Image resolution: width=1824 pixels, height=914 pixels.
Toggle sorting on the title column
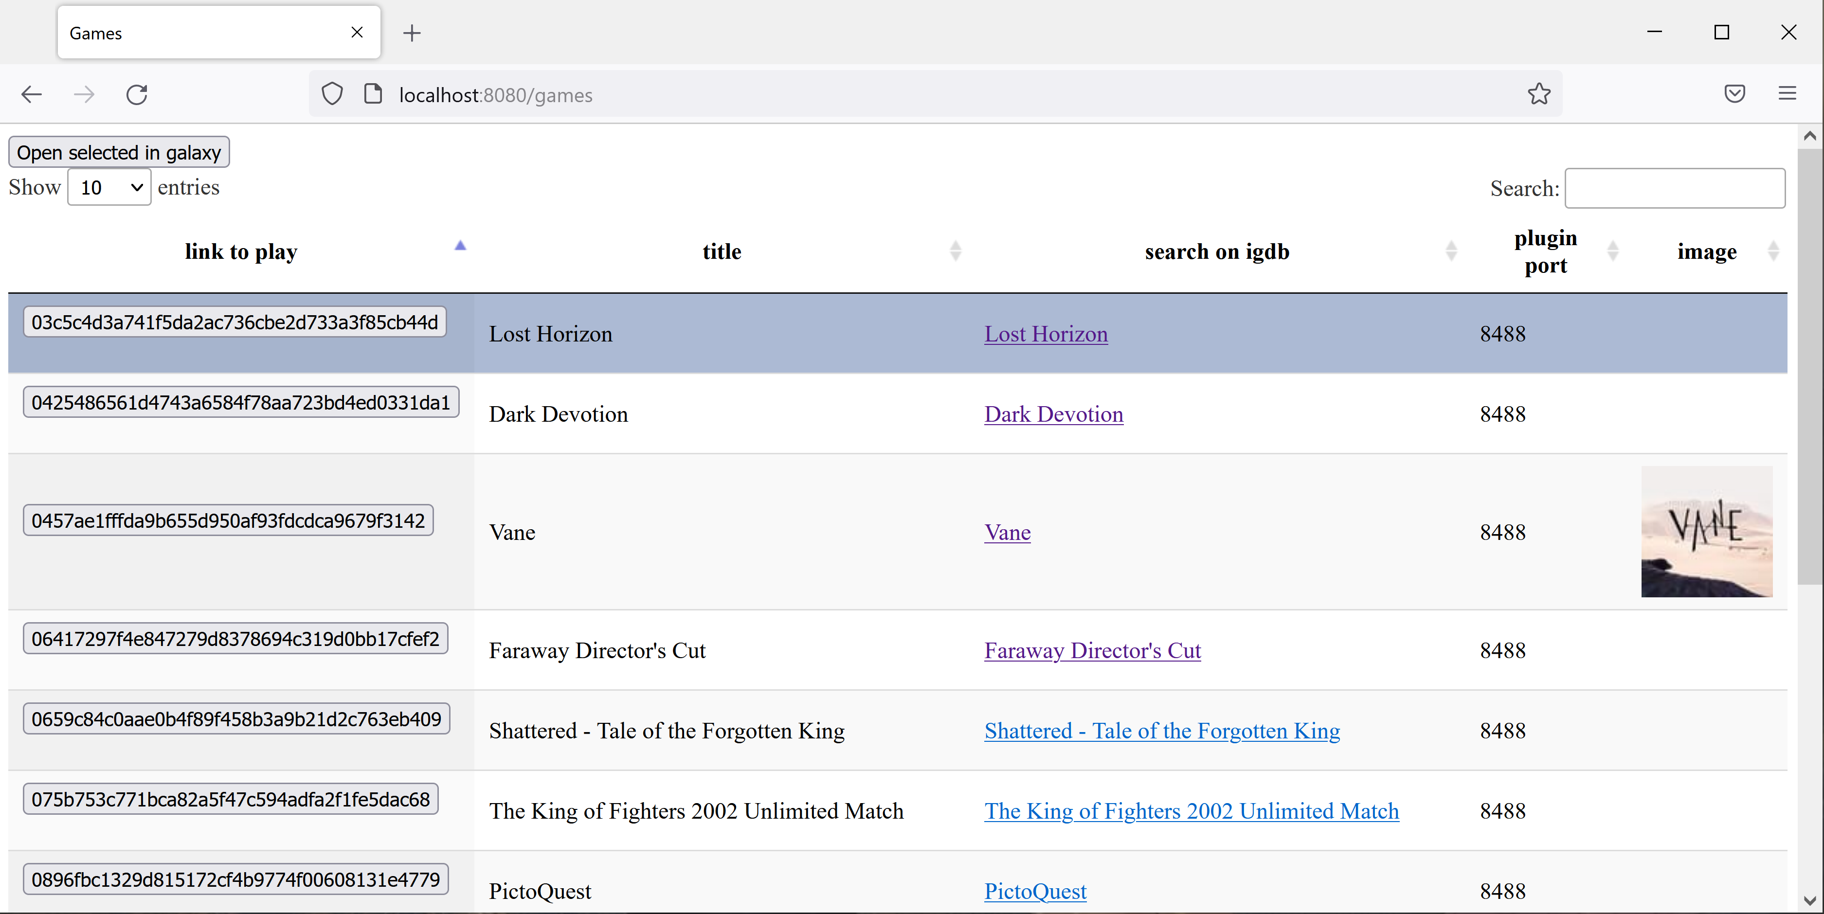pos(956,251)
